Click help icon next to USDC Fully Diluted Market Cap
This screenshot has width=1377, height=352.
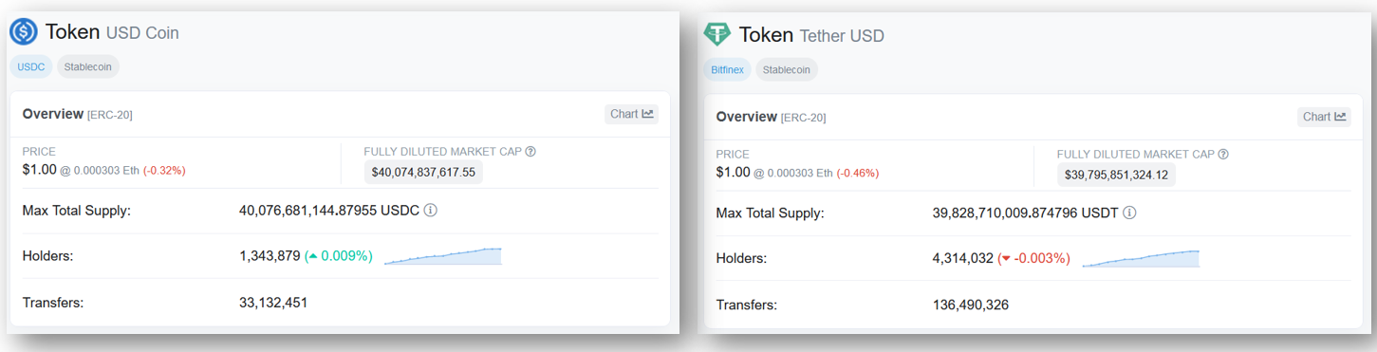(x=530, y=151)
